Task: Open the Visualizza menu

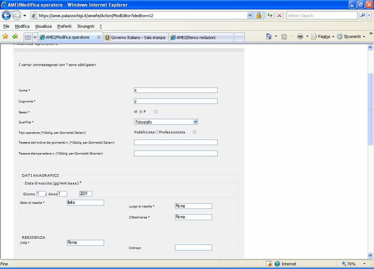Action: point(43,26)
